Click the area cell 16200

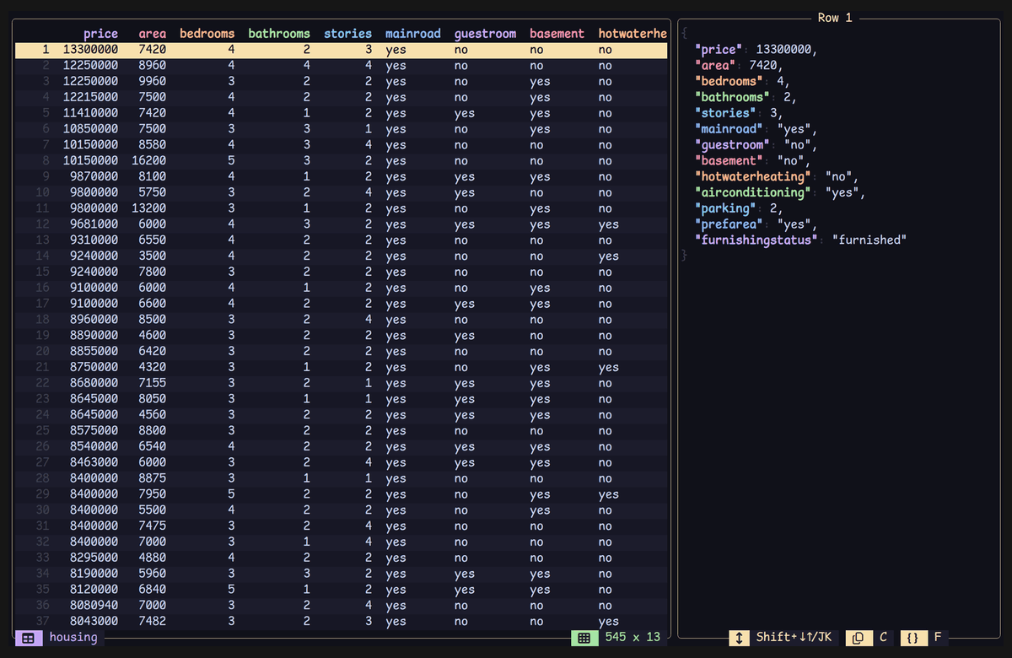coord(149,161)
